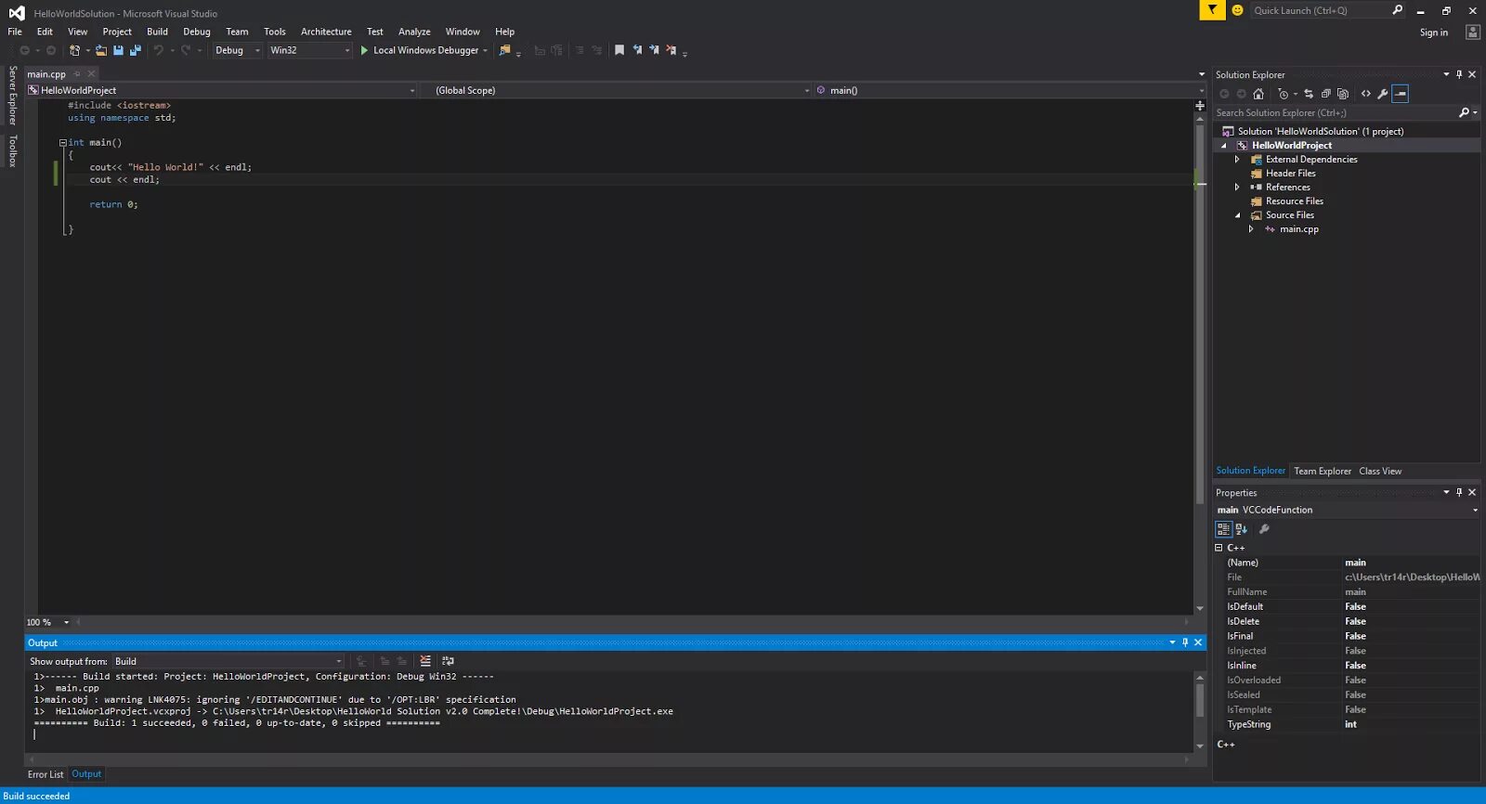Collapse the C++ category in Properties
Viewport: 1486px width, 804px height.
pos(1219,548)
